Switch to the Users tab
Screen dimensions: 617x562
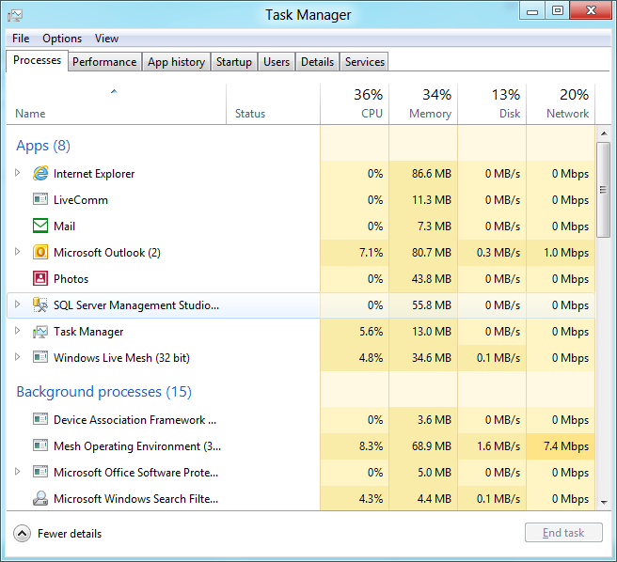tap(277, 62)
